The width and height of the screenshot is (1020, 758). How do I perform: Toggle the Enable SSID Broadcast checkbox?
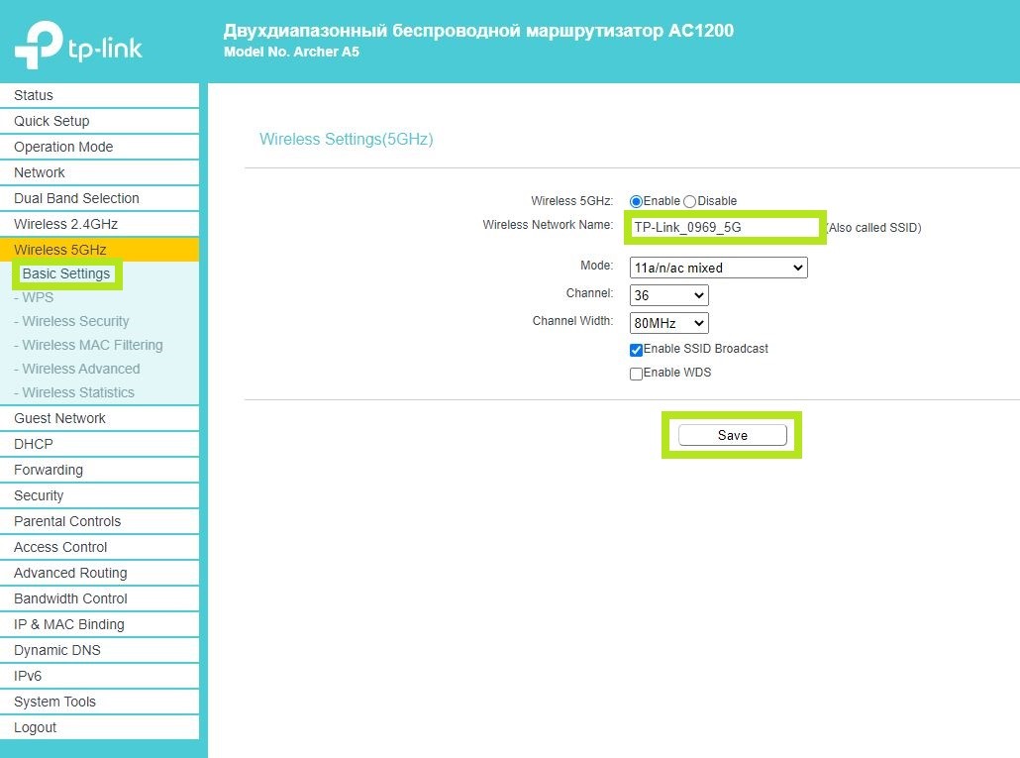pyautogui.click(x=637, y=350)
